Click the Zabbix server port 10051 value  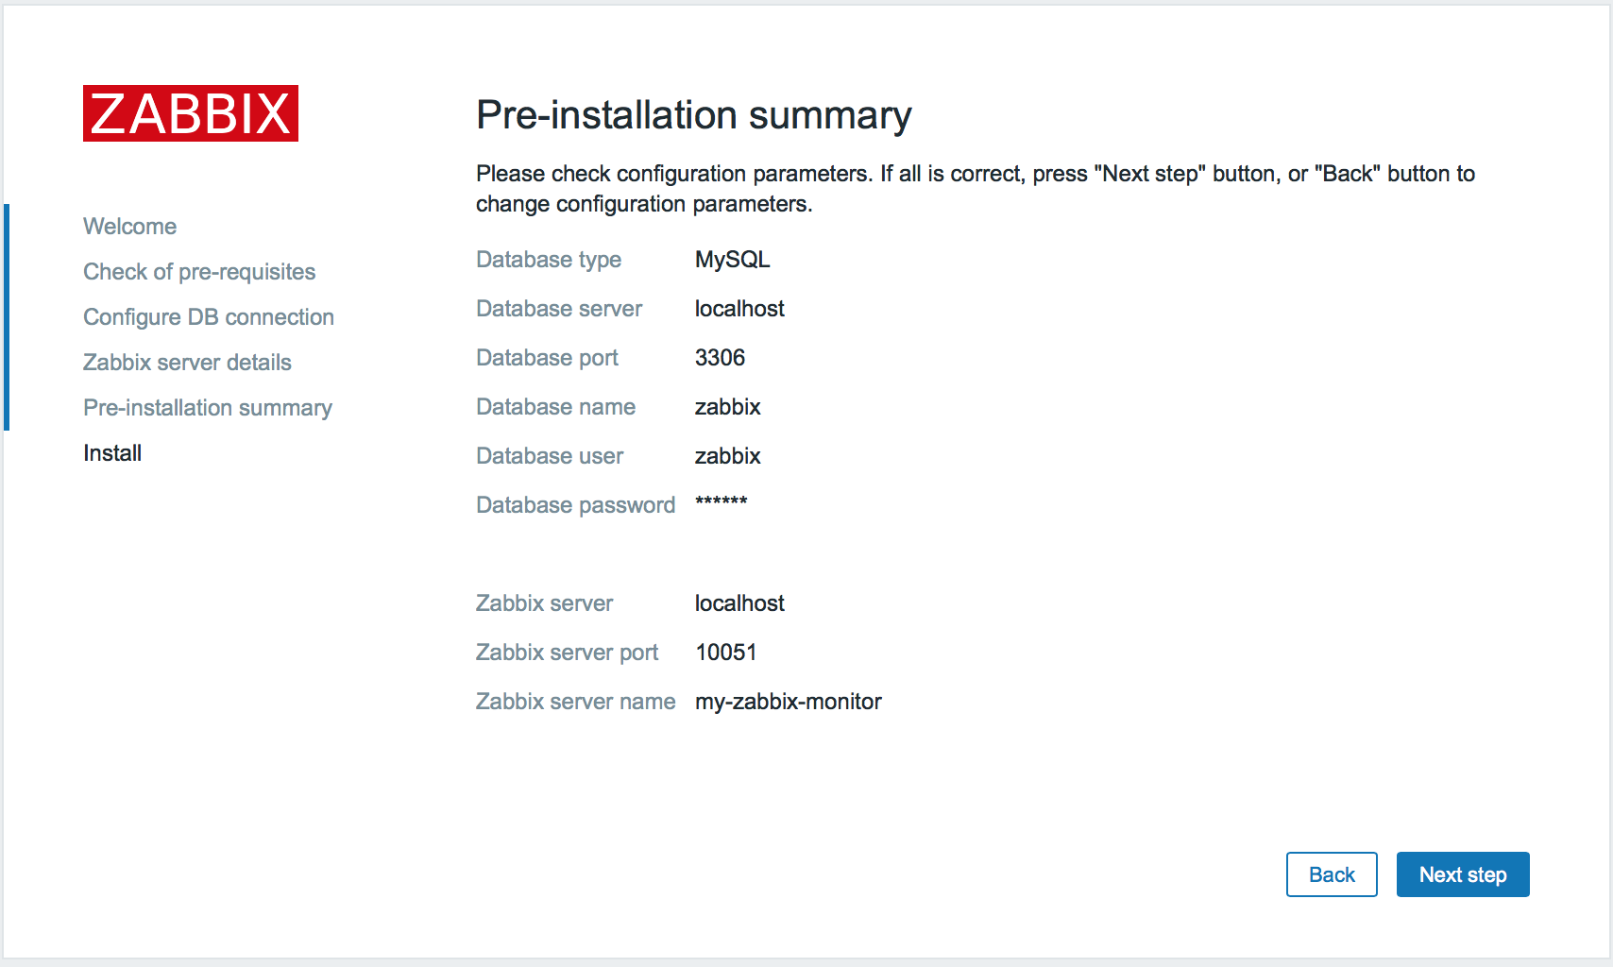[x=726, y=653]
